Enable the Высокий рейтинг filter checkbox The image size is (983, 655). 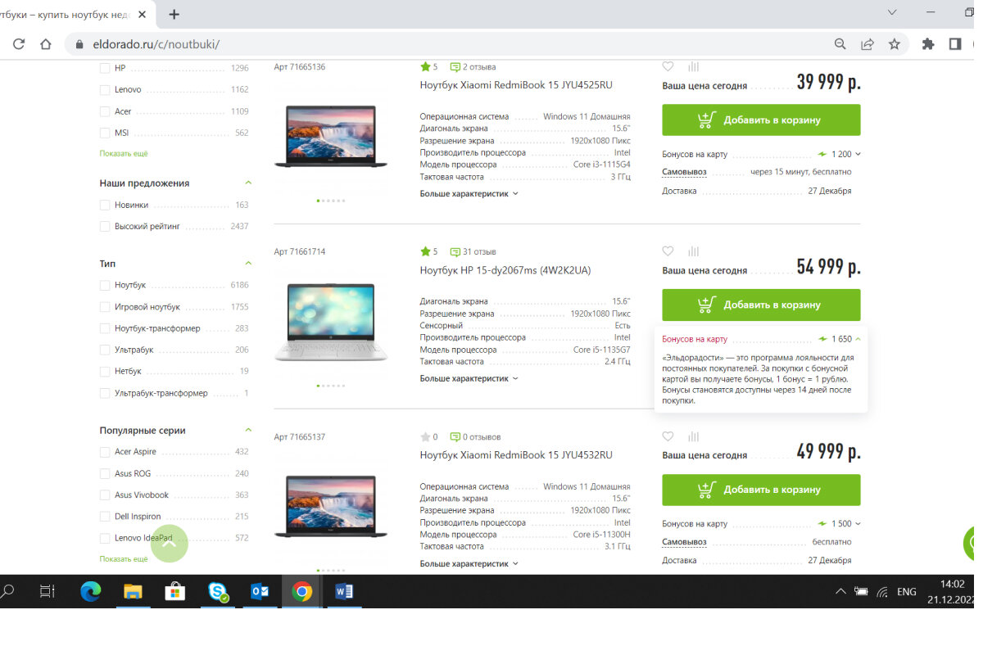pos(104,226)
